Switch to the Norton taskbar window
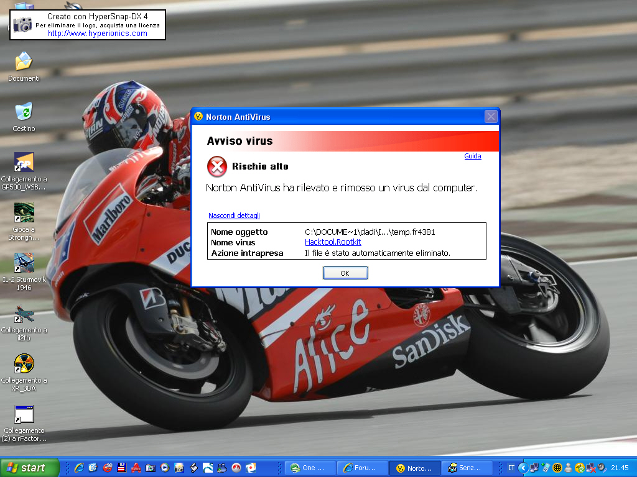 point(415,468)
